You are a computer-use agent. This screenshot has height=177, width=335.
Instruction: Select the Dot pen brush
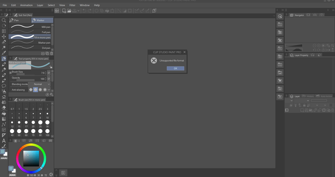tap(30, 48)
